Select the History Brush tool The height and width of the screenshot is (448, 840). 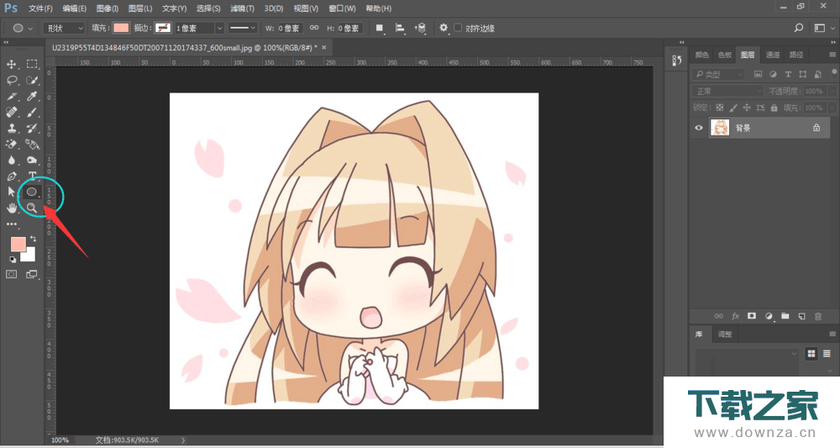tap(32, 128)
